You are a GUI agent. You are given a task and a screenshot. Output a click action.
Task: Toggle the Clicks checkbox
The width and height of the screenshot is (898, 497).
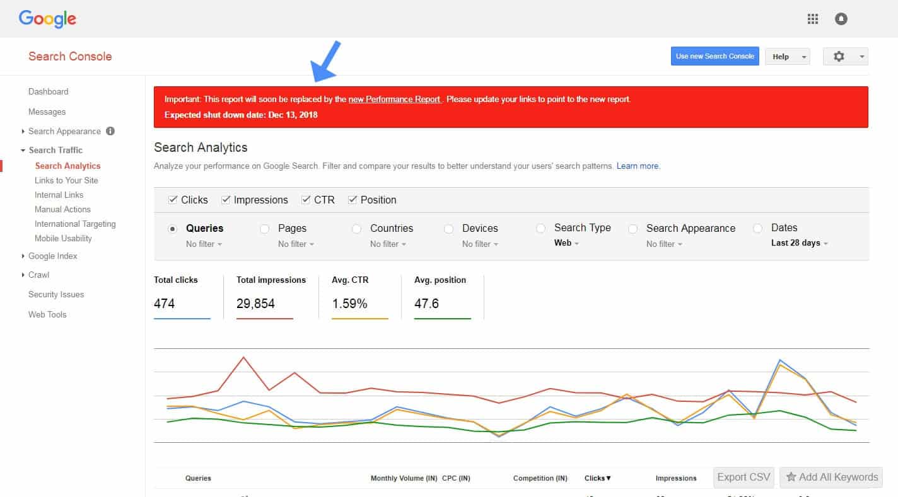pos(173,200)
